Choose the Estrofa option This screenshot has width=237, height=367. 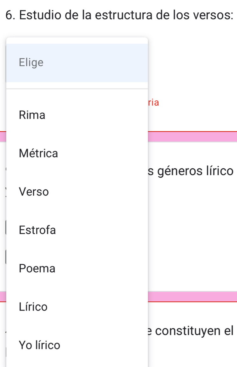[x=37, y=230]
